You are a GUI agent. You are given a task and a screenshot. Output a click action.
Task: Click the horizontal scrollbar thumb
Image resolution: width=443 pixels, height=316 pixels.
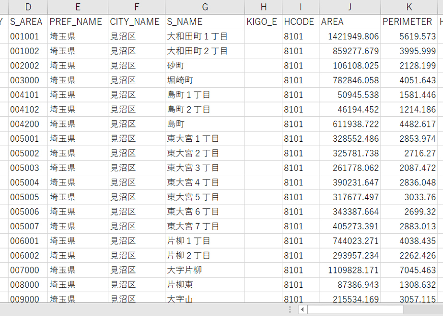[x=355, y=309]
